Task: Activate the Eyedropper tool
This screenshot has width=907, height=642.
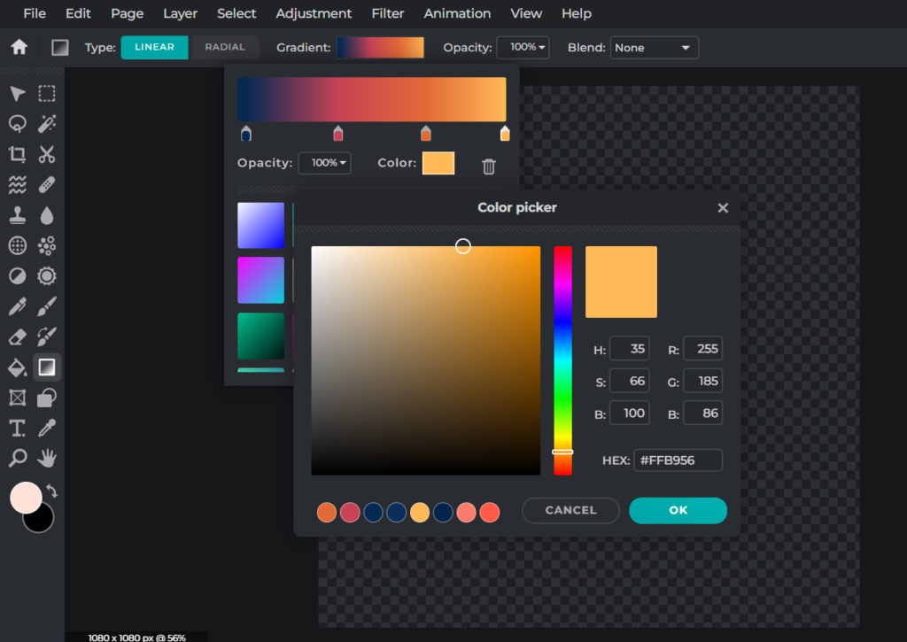Action: point(46,428)
